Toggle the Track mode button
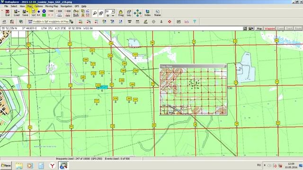This screenshot has width=303, height=170. click(x=289, y=28)
